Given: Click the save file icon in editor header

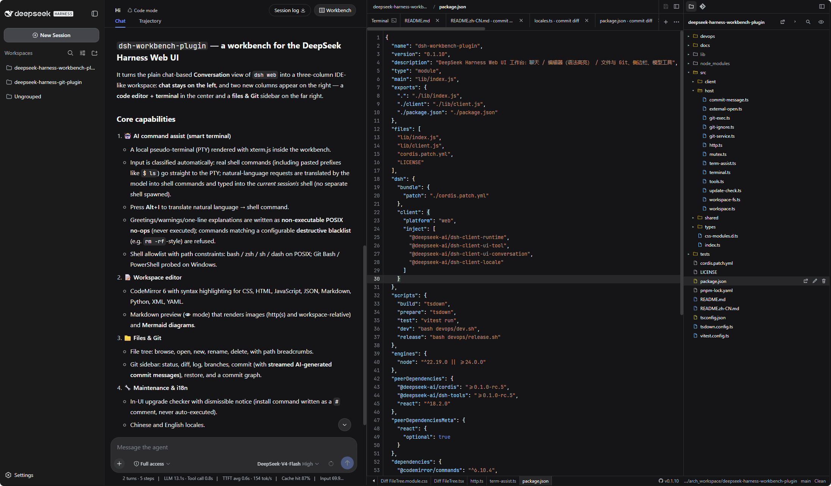Looking at the screenshot, I should 666,6.
